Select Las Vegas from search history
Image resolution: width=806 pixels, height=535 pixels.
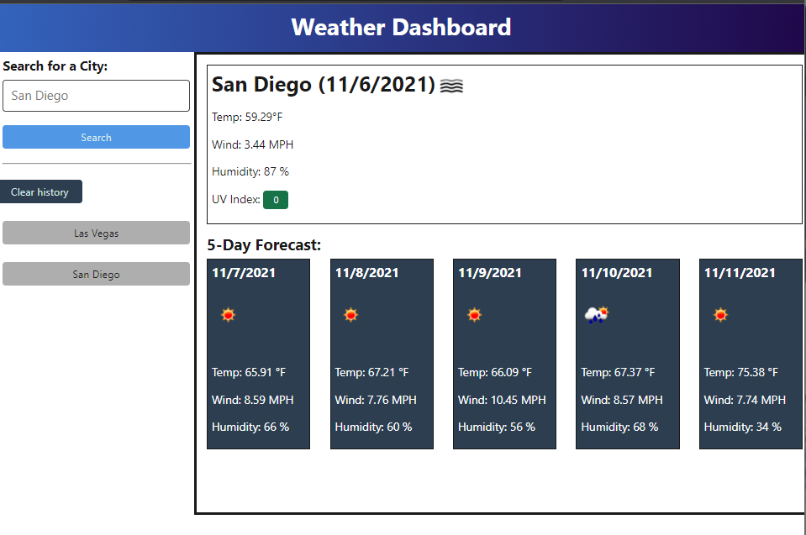[96, 233]
